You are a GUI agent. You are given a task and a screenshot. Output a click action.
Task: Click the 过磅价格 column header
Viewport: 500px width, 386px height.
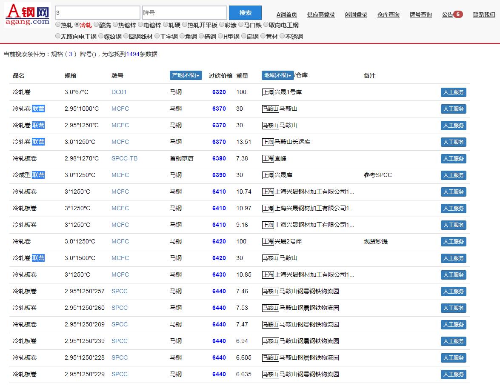(221, 76)
